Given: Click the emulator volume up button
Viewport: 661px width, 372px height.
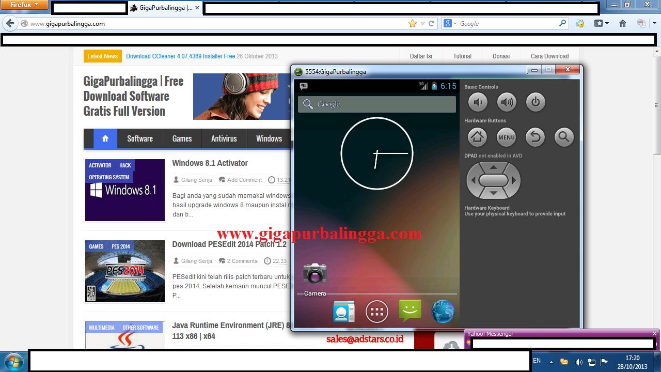Looking at the screenshot, I should pos(507,102).
